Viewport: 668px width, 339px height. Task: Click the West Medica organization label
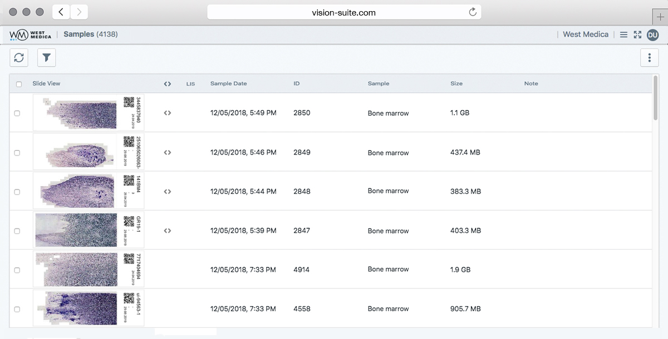point(586,34)
